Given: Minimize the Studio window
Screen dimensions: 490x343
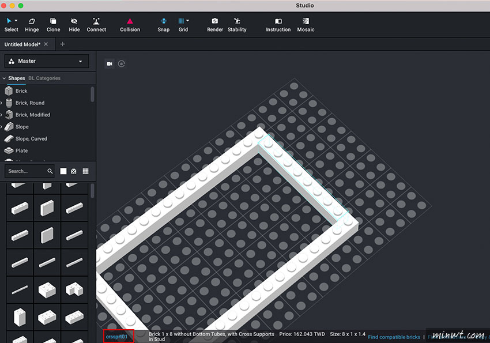Looking at the screenshot, I should [12, 6].
